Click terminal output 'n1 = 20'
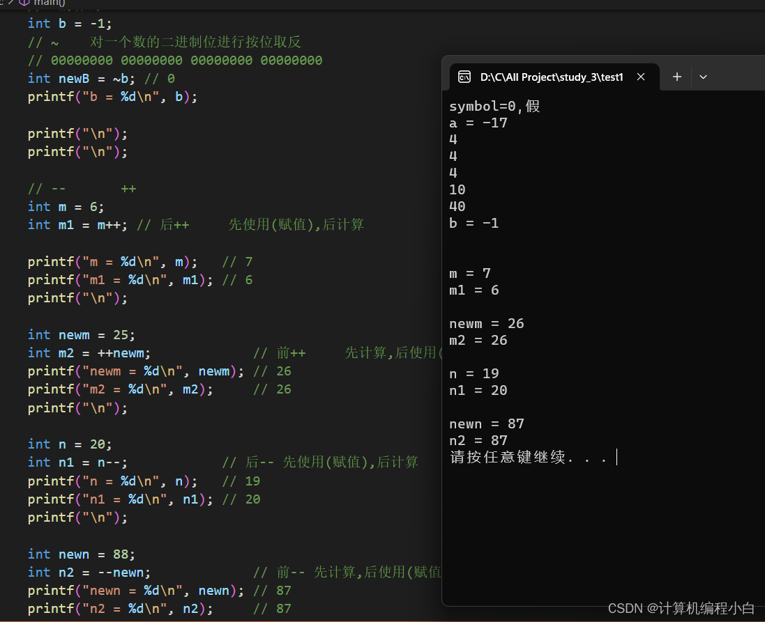 pyautogui.click(x=478, y=391)
